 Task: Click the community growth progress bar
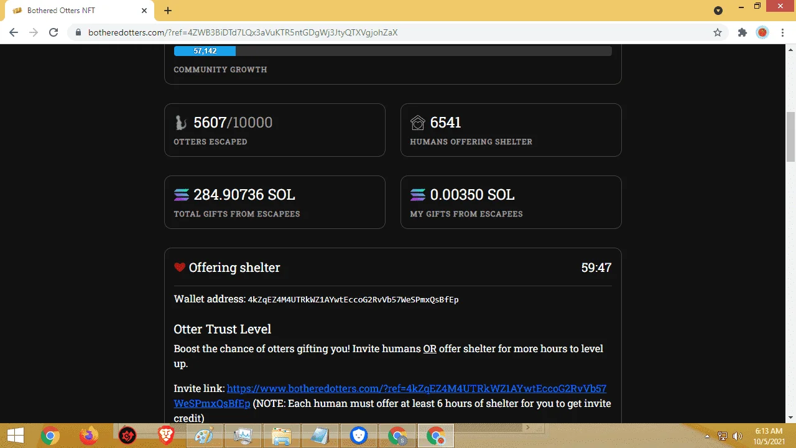(x=393, y=51)
